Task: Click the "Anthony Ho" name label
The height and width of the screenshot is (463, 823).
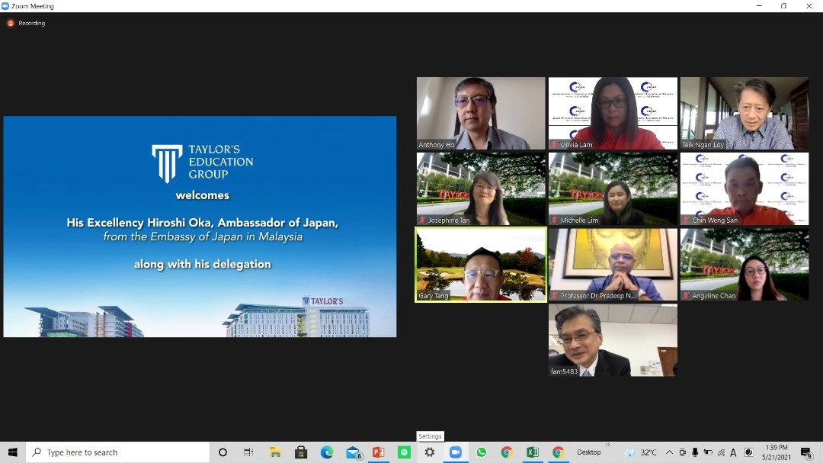Action: click(x=436, y=144)
